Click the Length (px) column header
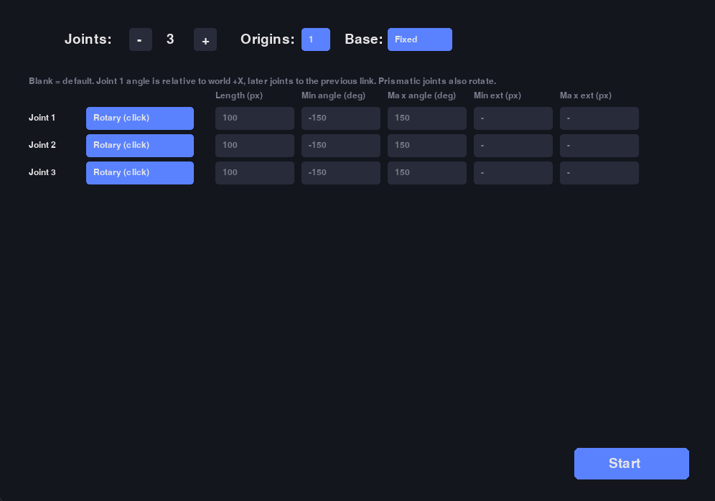 (x=239, y=95)
